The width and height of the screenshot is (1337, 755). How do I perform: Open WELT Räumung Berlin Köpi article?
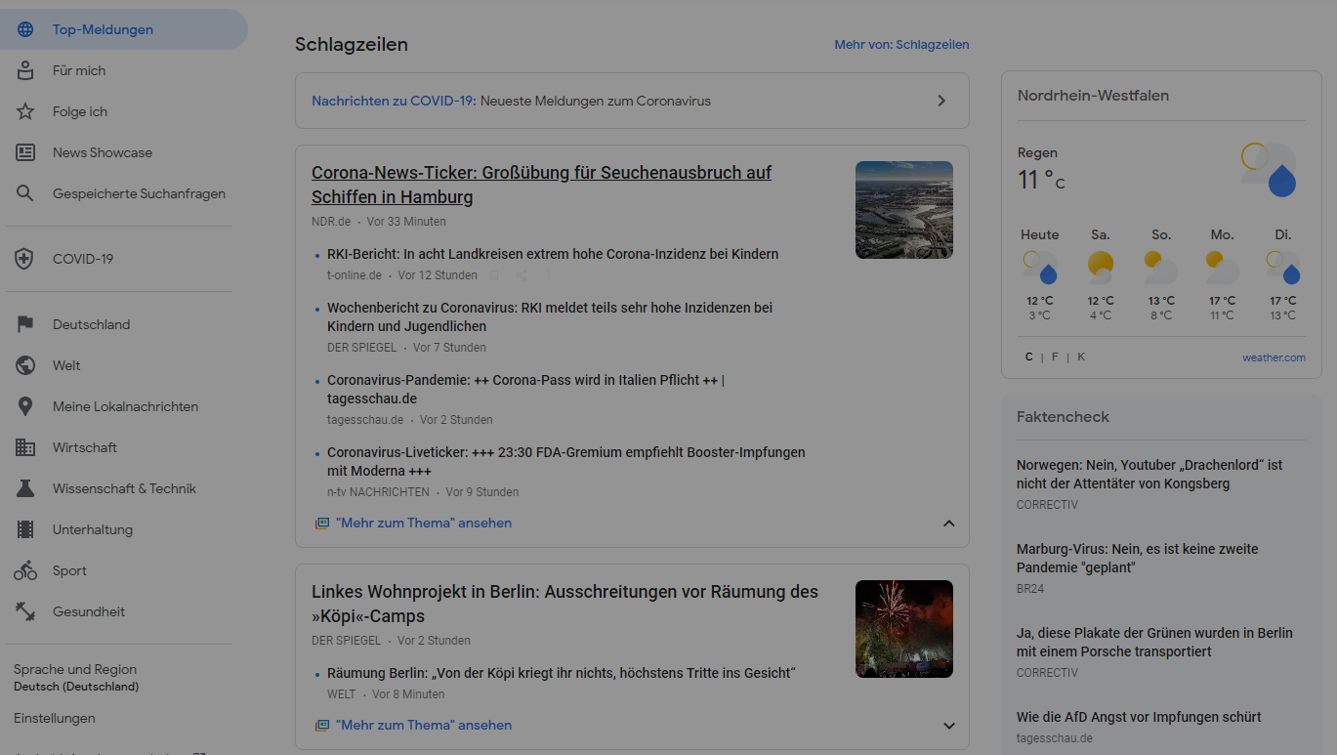pos(562,673)
